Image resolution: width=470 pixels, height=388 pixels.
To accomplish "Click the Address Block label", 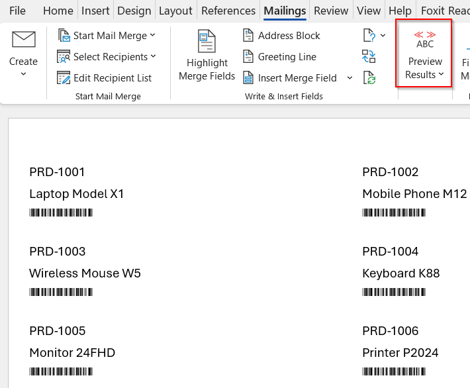I will [289, 36].
